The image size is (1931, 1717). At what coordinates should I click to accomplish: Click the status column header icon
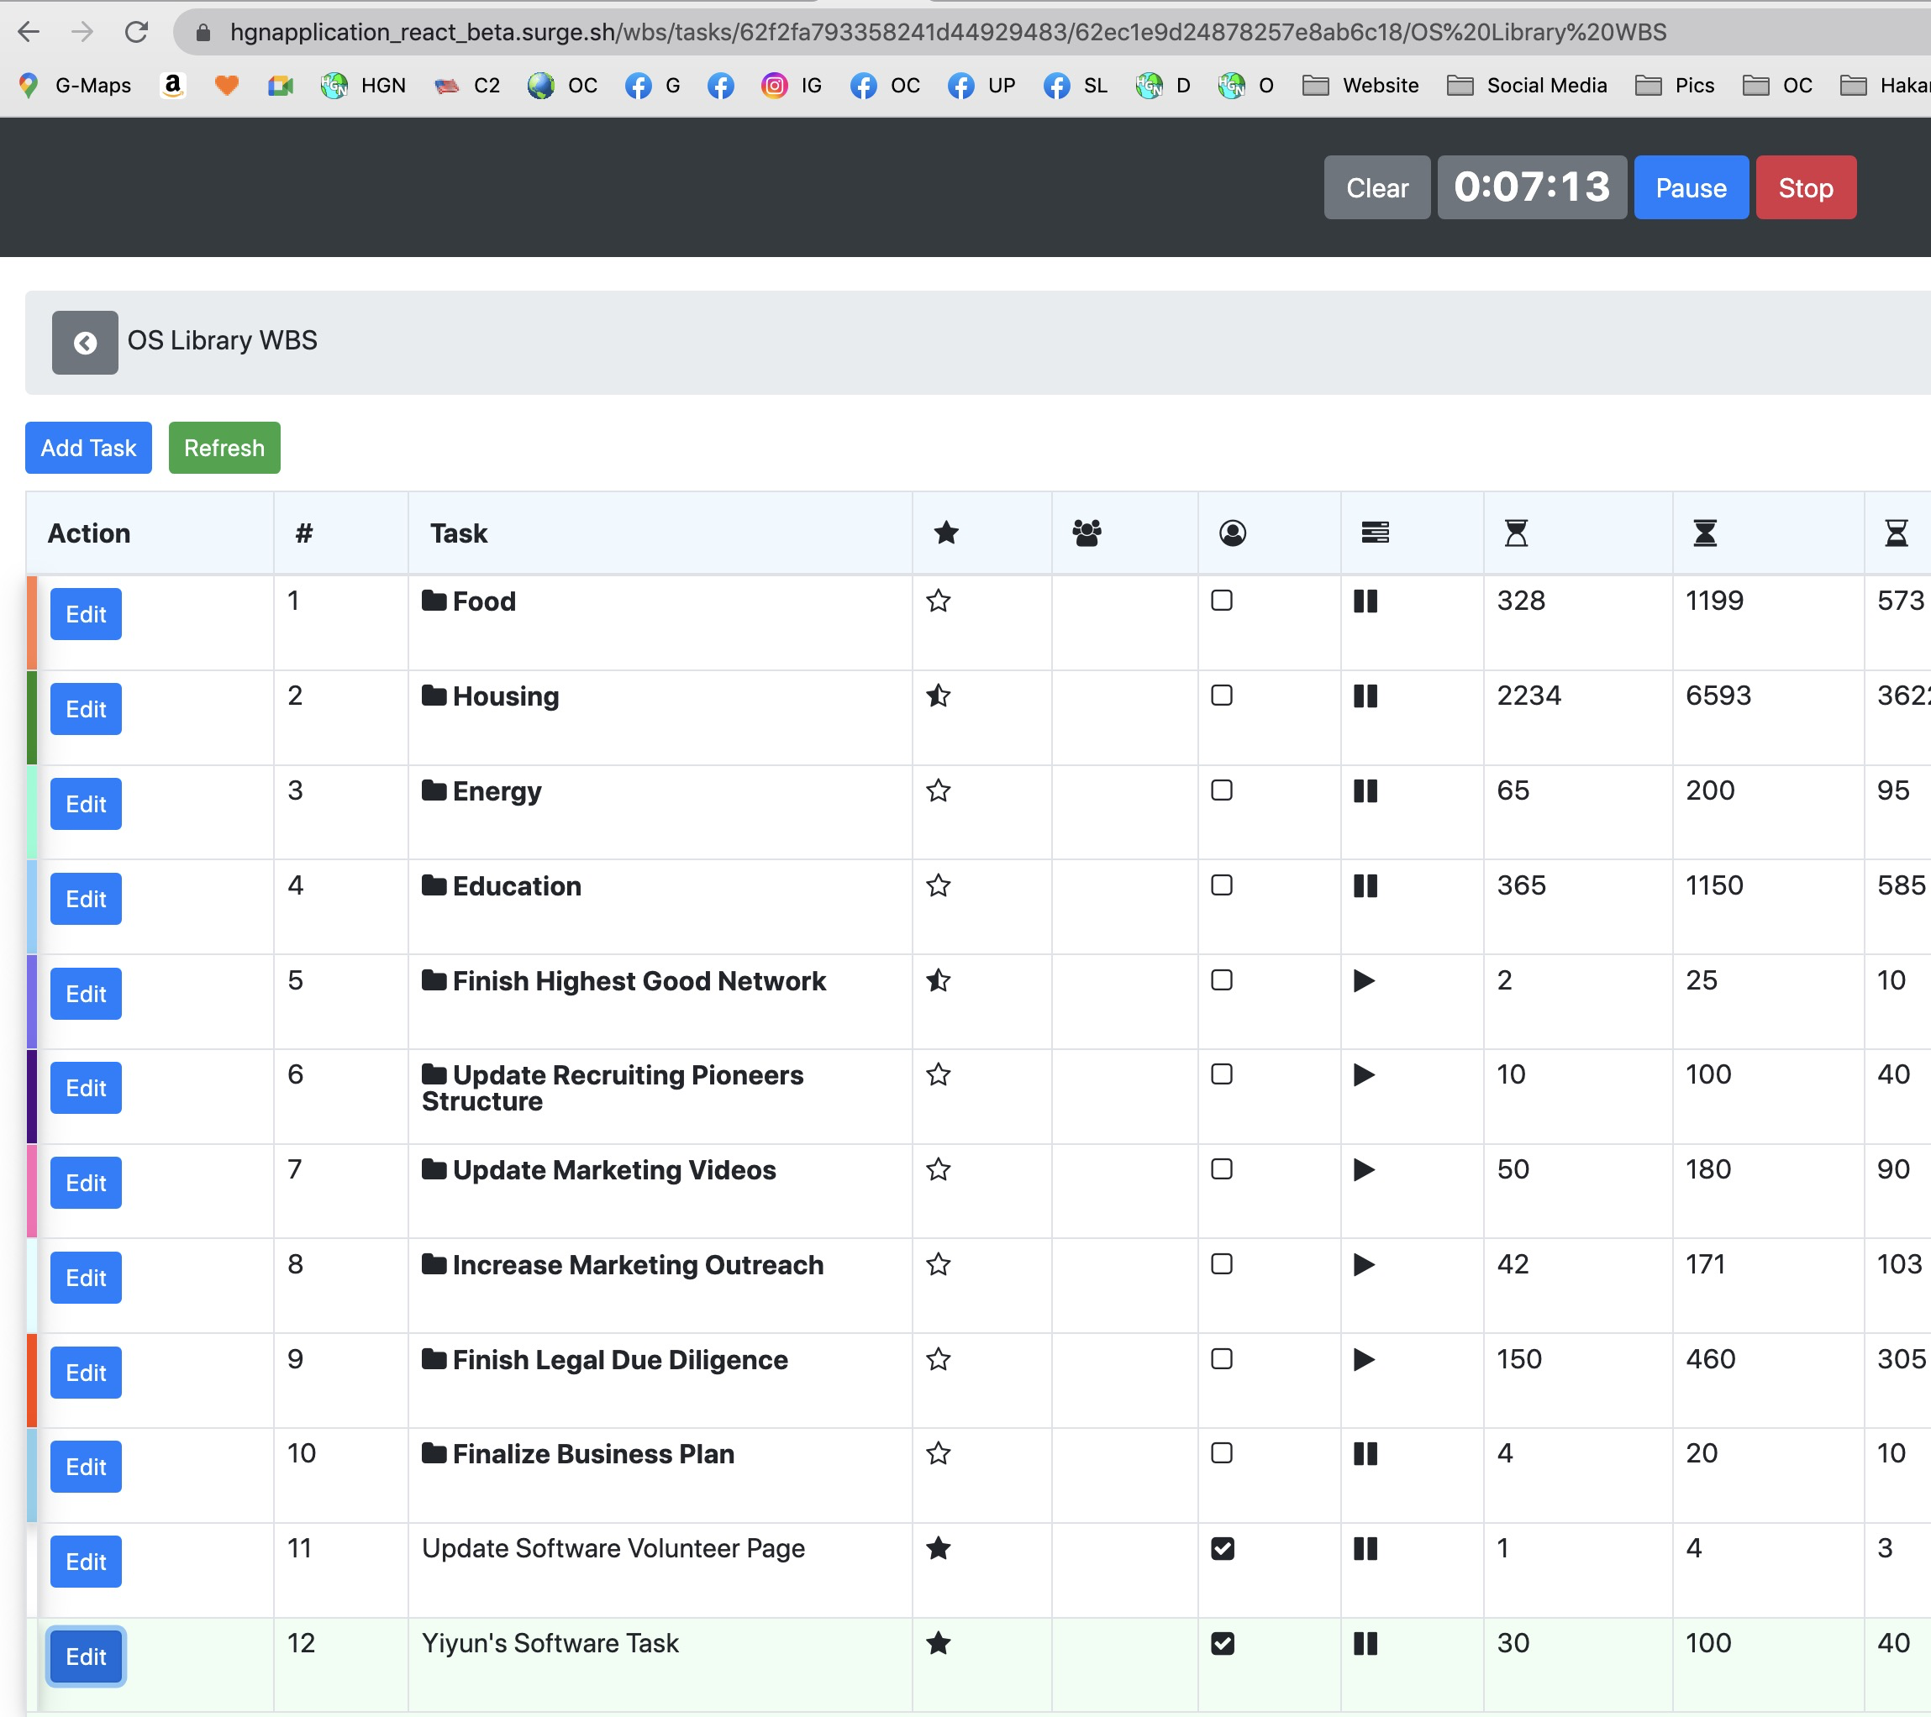(x=1375, y=533)
